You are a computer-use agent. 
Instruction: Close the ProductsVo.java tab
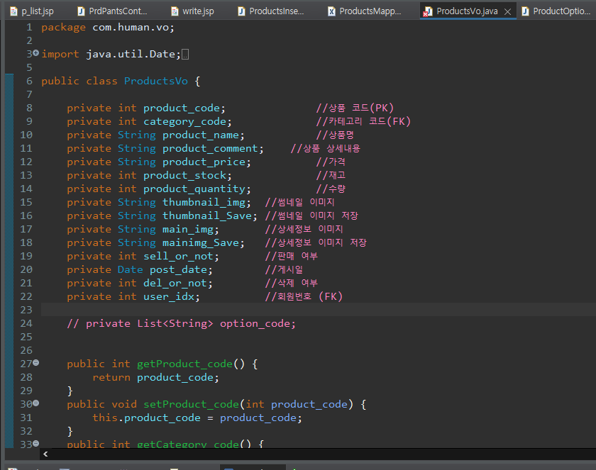coord(507,11)
